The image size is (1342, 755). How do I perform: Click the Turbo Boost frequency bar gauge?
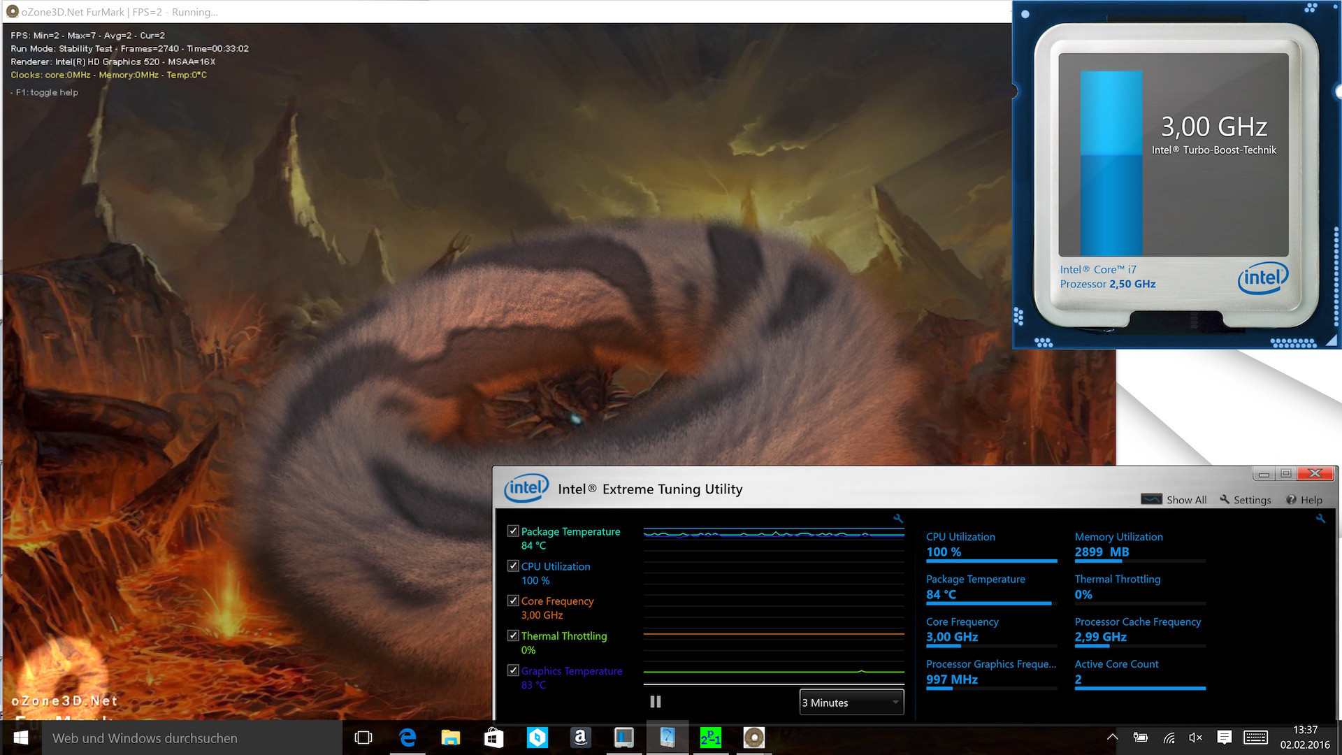pos(1111,163)
